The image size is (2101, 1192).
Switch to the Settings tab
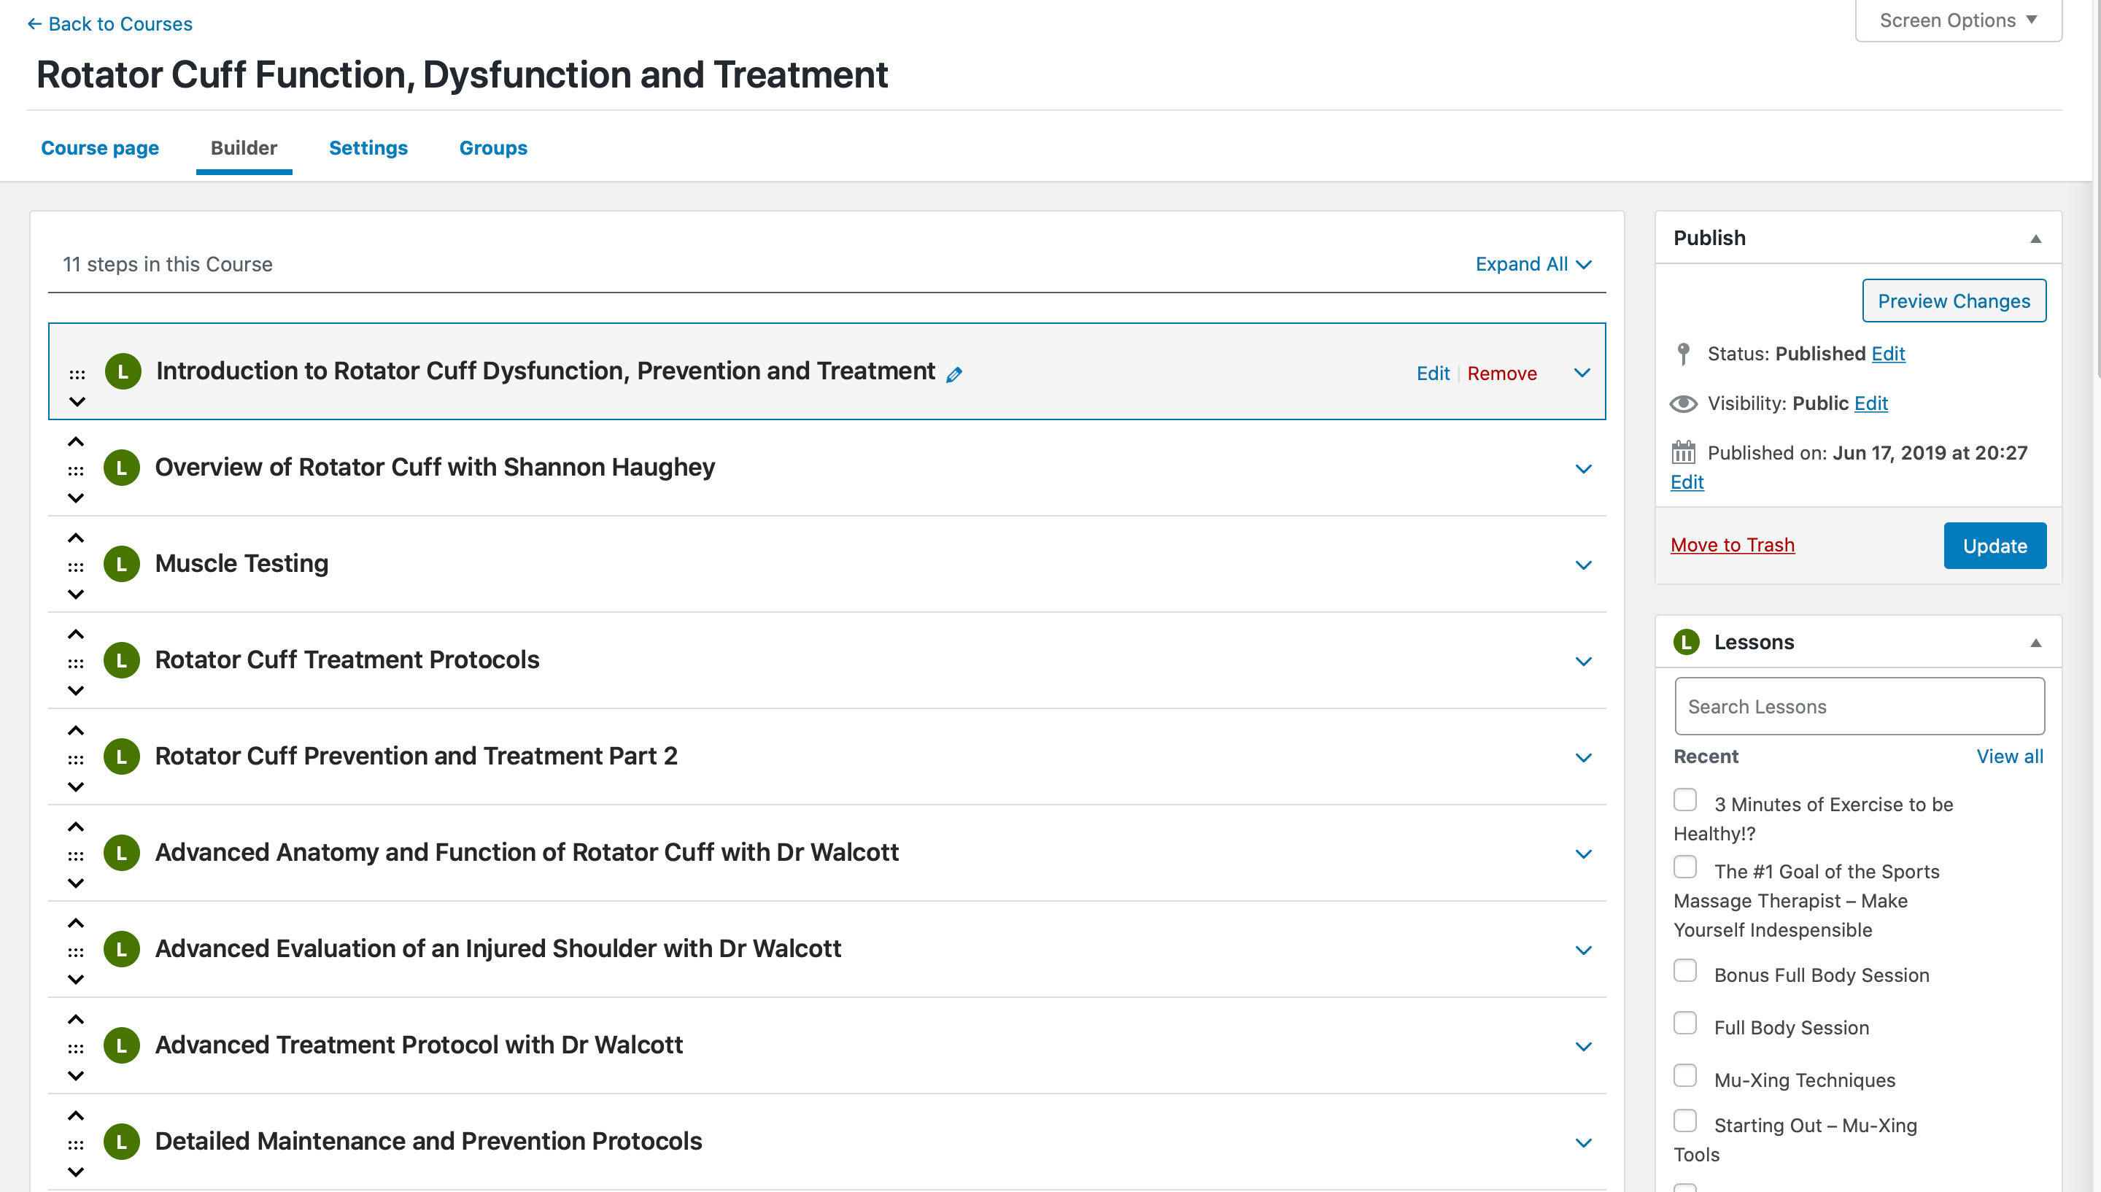coord(366,146)
